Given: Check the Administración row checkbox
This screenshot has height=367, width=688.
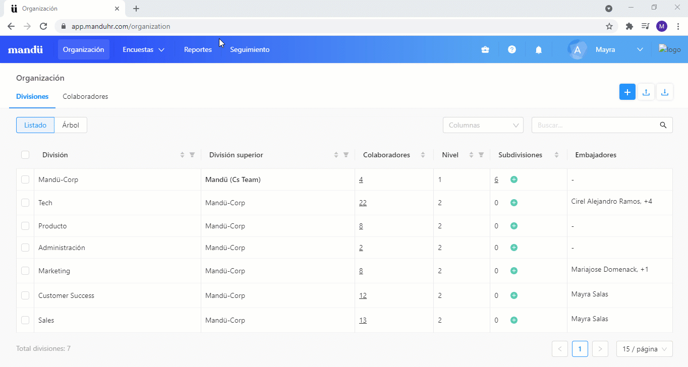Looking at the screenshot, I should click(x=25, y=248).
